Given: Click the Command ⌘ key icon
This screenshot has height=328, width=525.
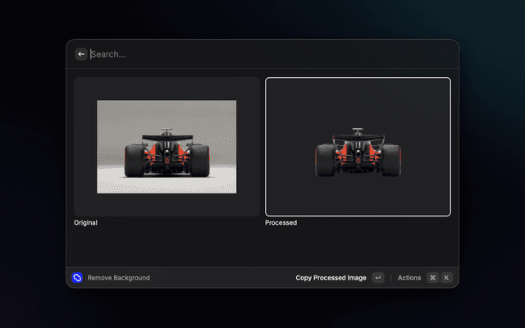Looking at the screenshot, I should click(432, 278).
